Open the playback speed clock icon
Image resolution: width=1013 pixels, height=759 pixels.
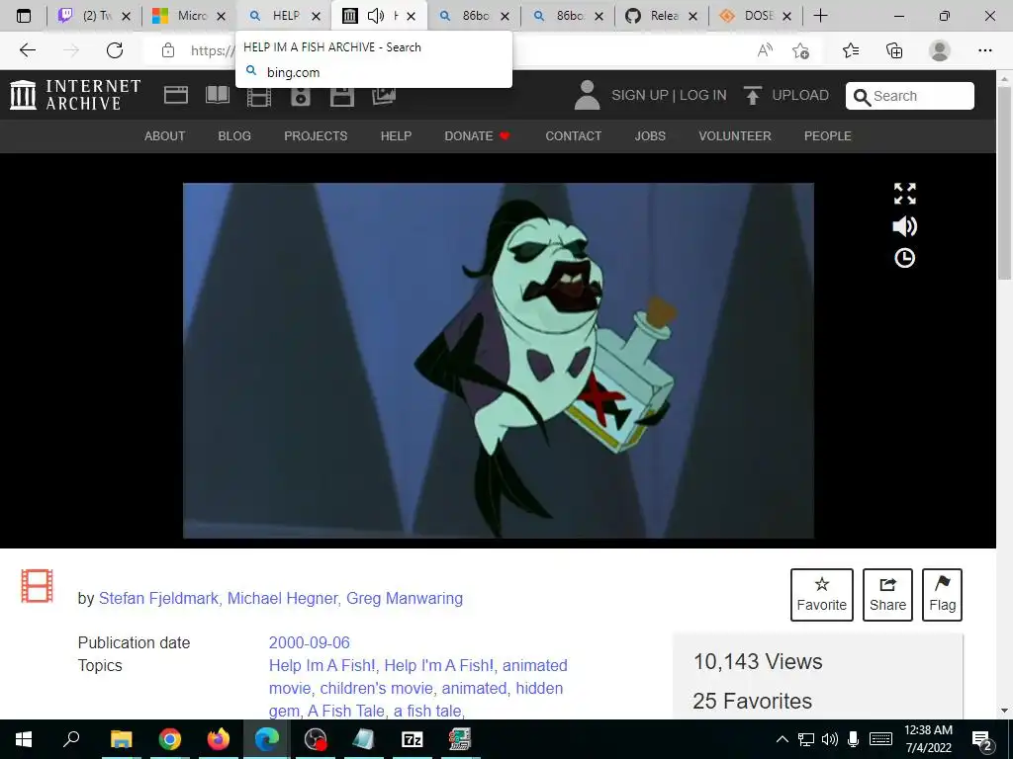pyautogui.click(x=904, y=258)
